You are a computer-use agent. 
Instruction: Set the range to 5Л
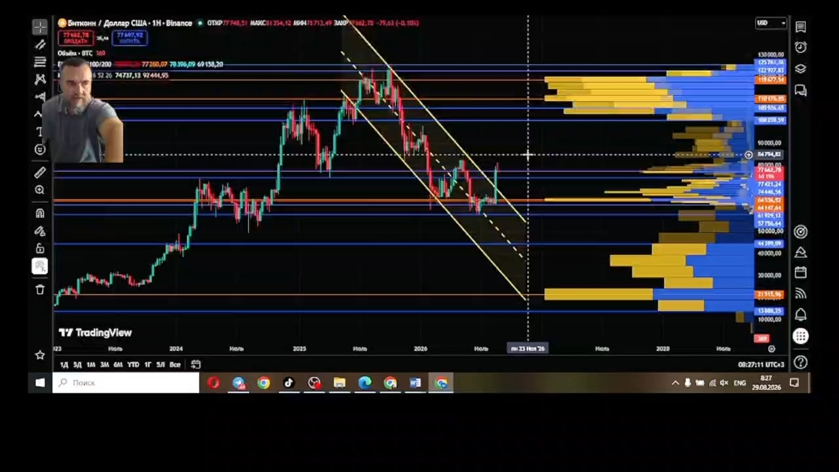pyautogui.click(x=161, y=364)
